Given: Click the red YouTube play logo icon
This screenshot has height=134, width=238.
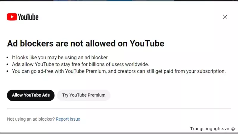Looking at the screenshot, I should (x=12, y=17).
